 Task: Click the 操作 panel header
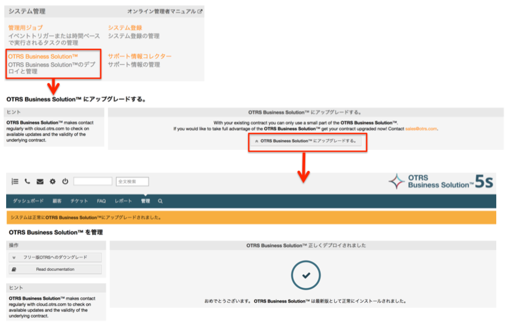(56, 245)
